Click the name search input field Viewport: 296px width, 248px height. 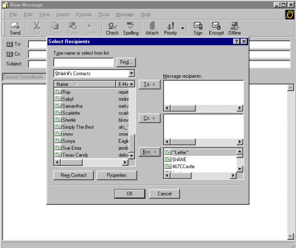click(84, 62)
